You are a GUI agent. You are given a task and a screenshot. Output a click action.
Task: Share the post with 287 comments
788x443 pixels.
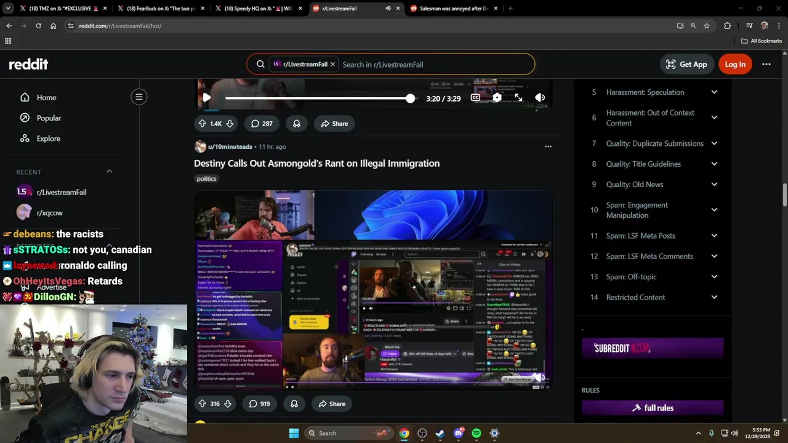coord(334,124)
